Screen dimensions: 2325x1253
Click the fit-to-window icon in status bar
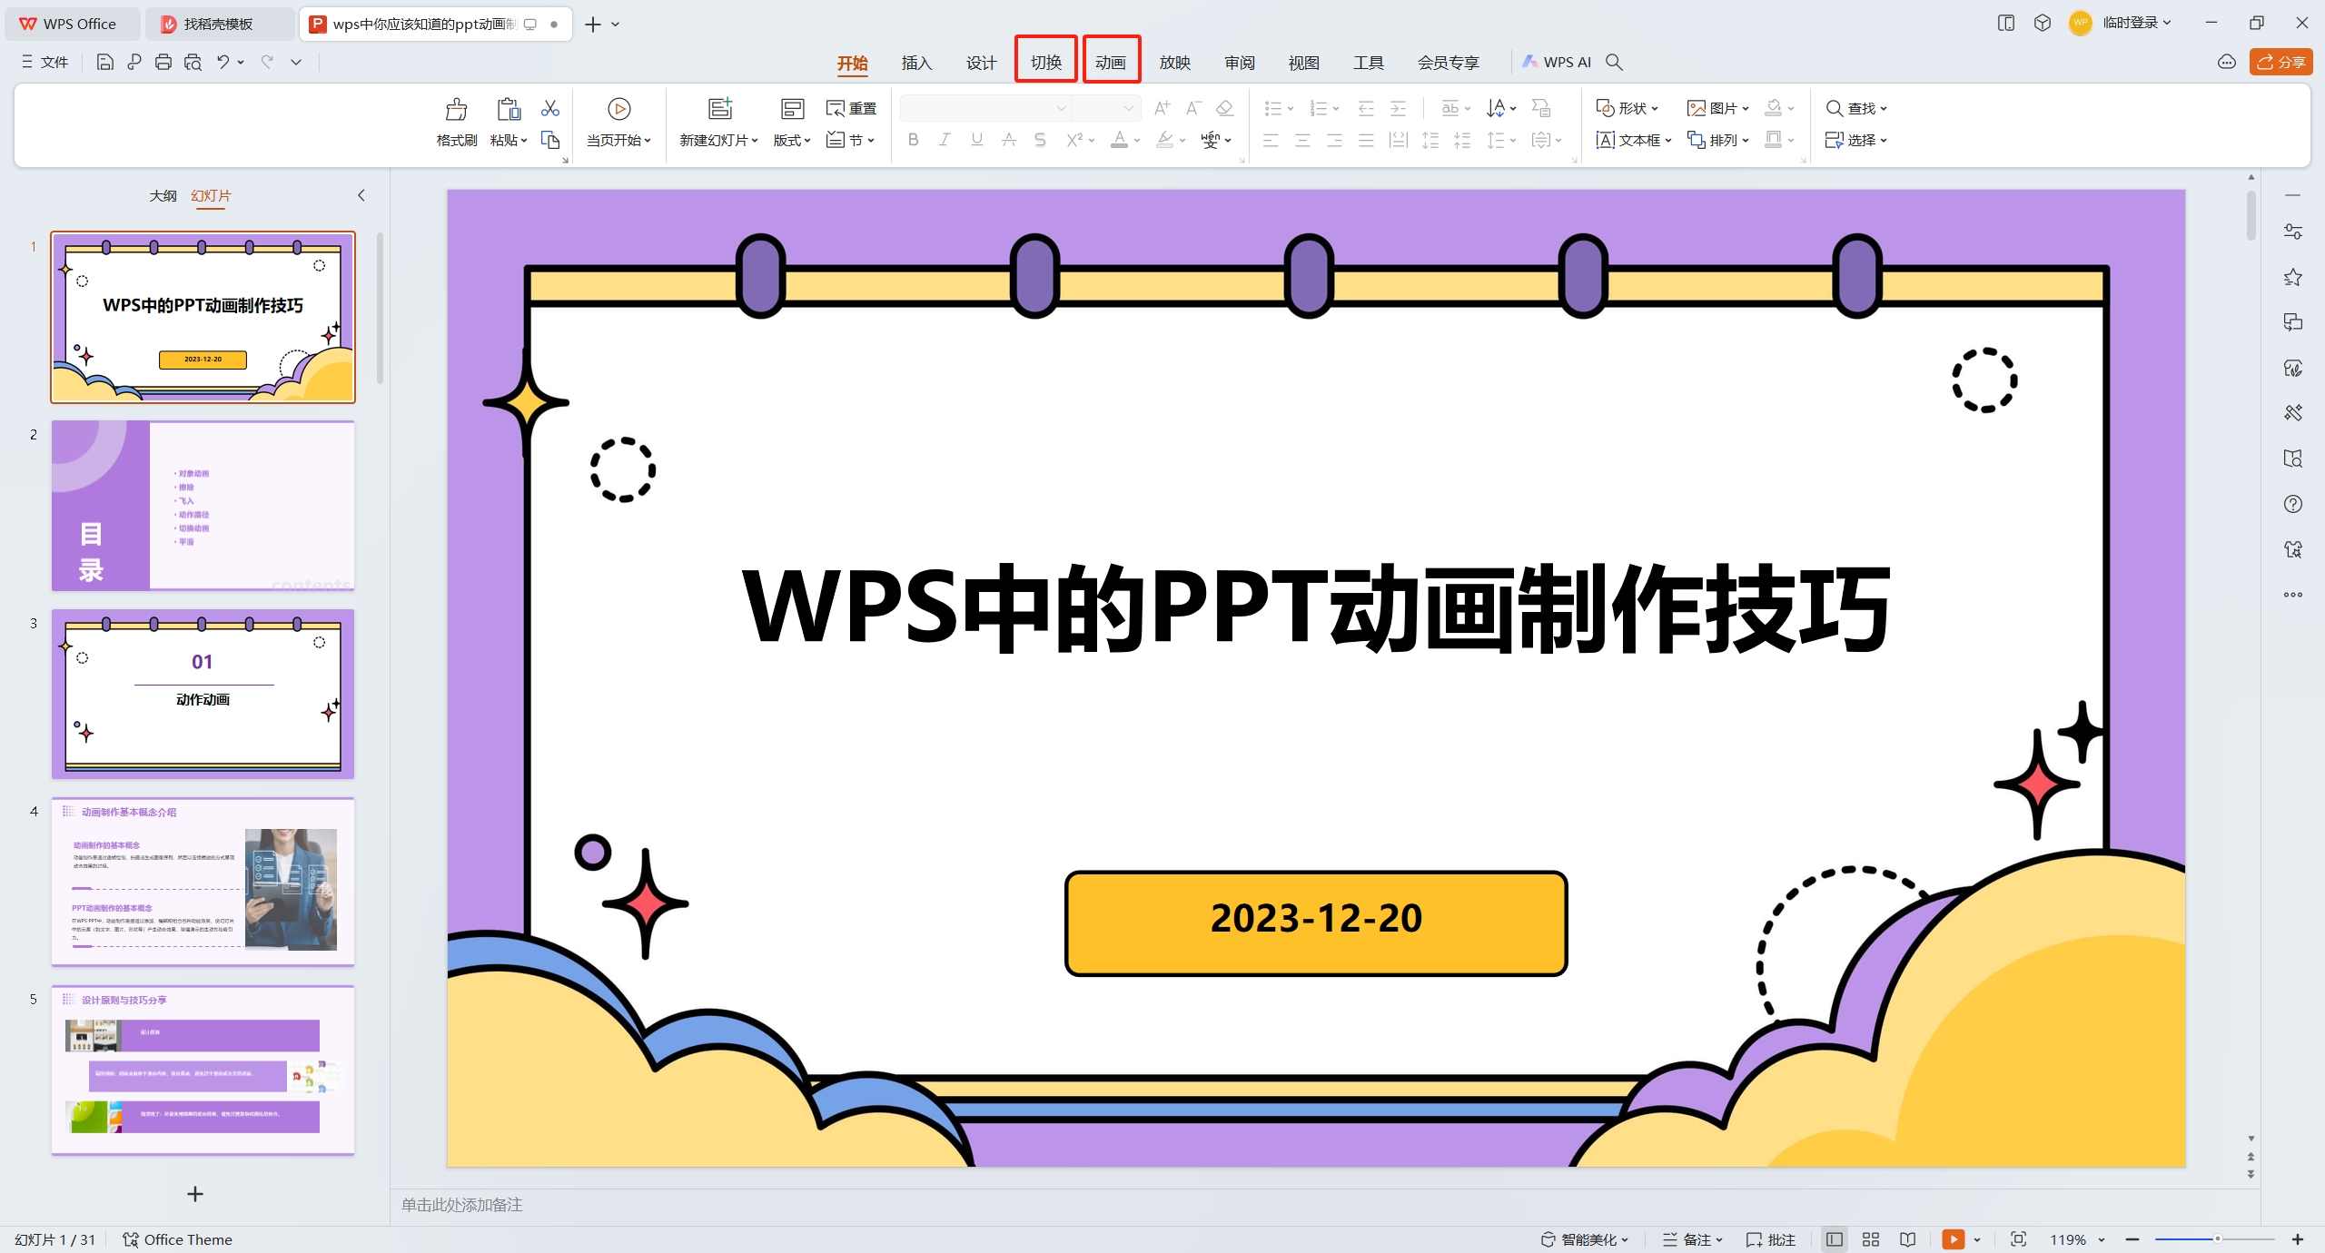(x=2018, y=1239)
